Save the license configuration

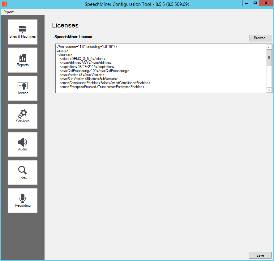click(x=260, y=255)
